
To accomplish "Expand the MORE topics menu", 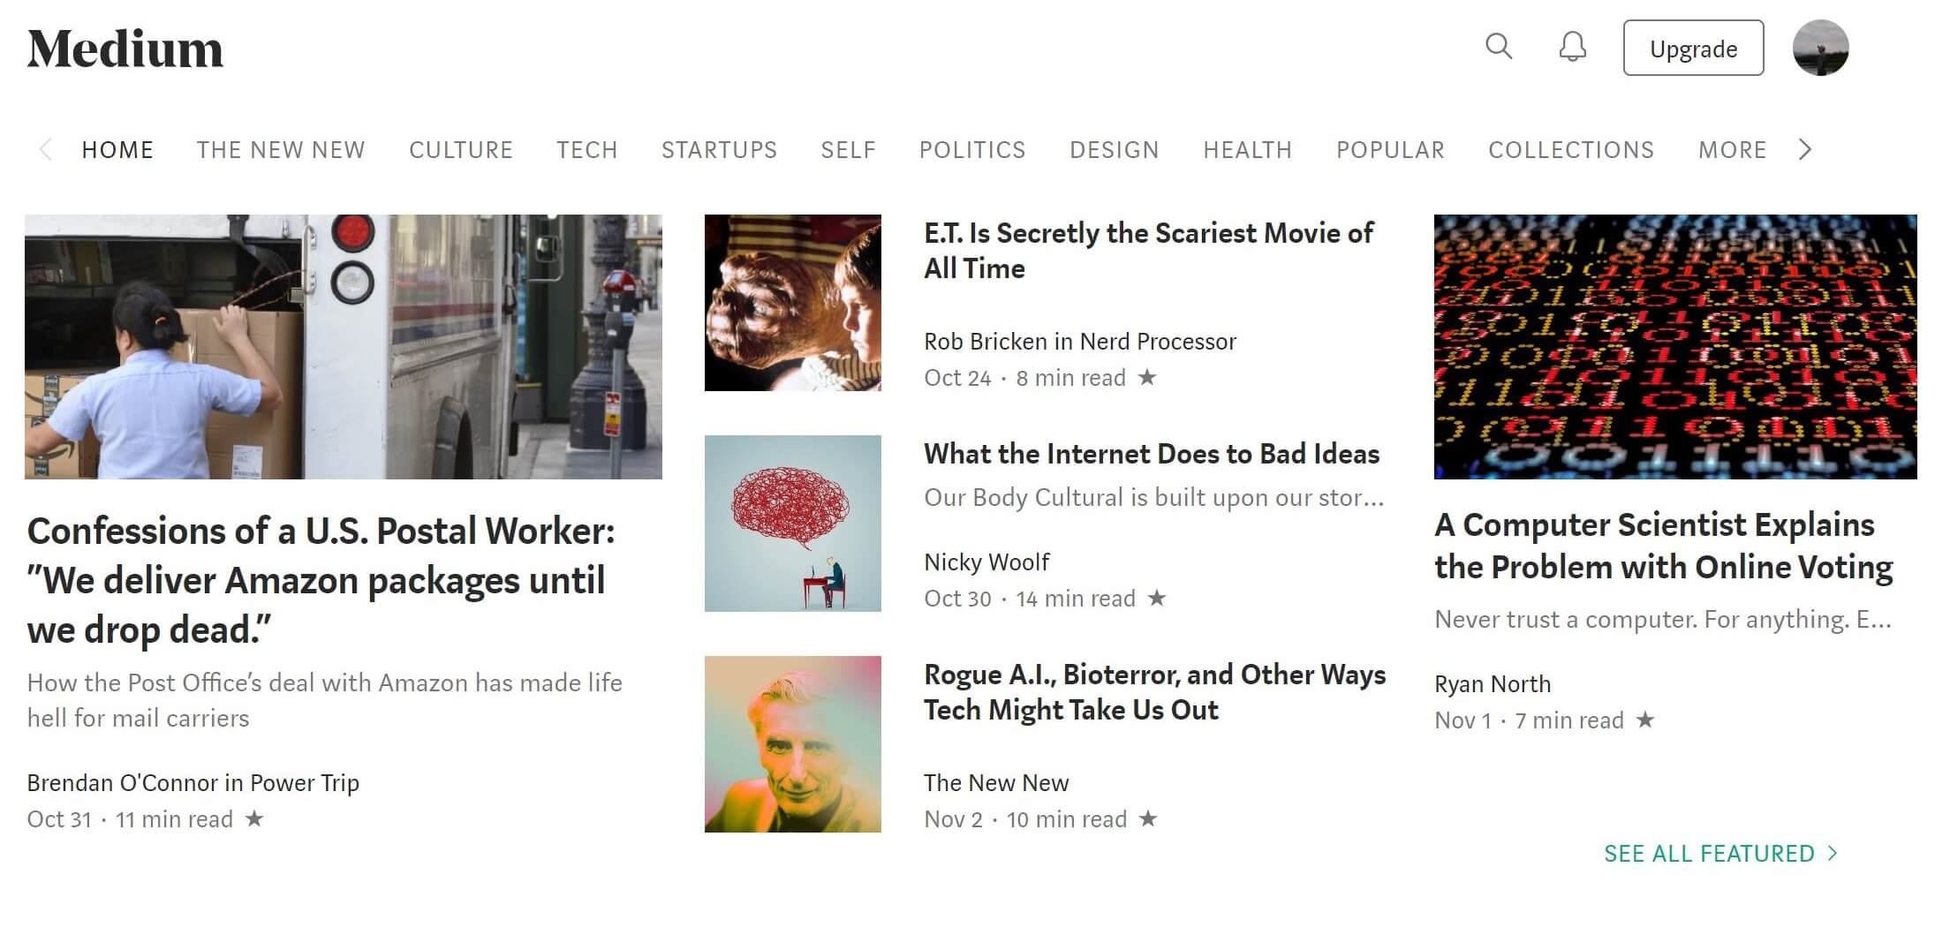I will coord(1732,150).
